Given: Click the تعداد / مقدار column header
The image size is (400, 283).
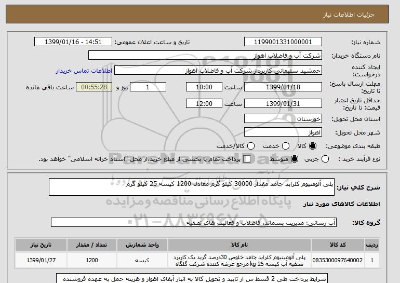Looking at the screenshot, I should [x=92, y=245].
